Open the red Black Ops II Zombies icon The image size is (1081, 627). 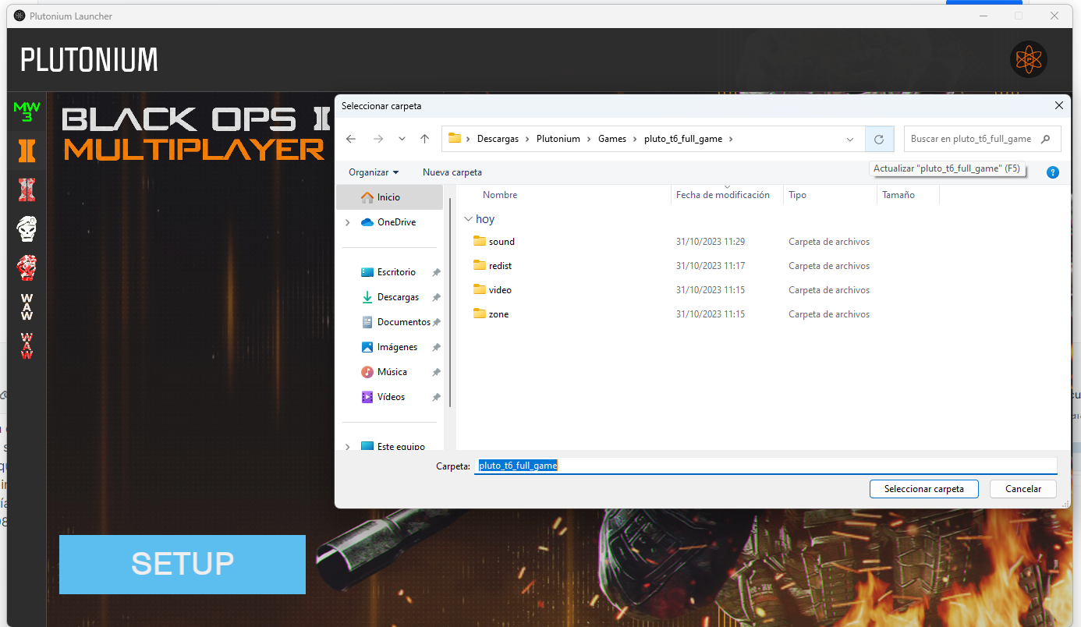click(27, 190)
